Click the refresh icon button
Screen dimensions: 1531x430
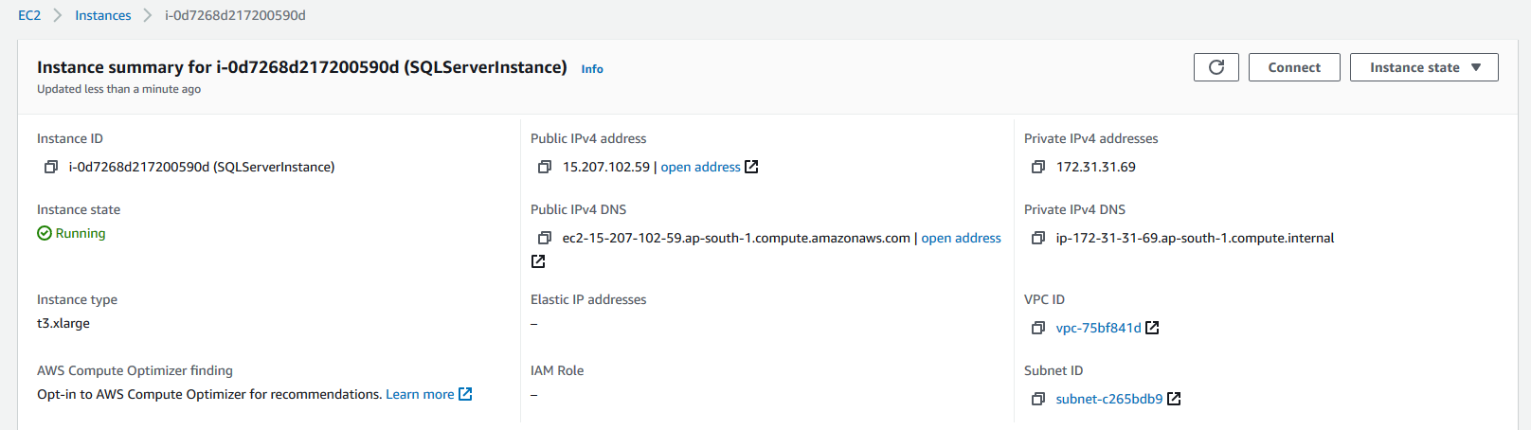click(x=1216, y=67)
